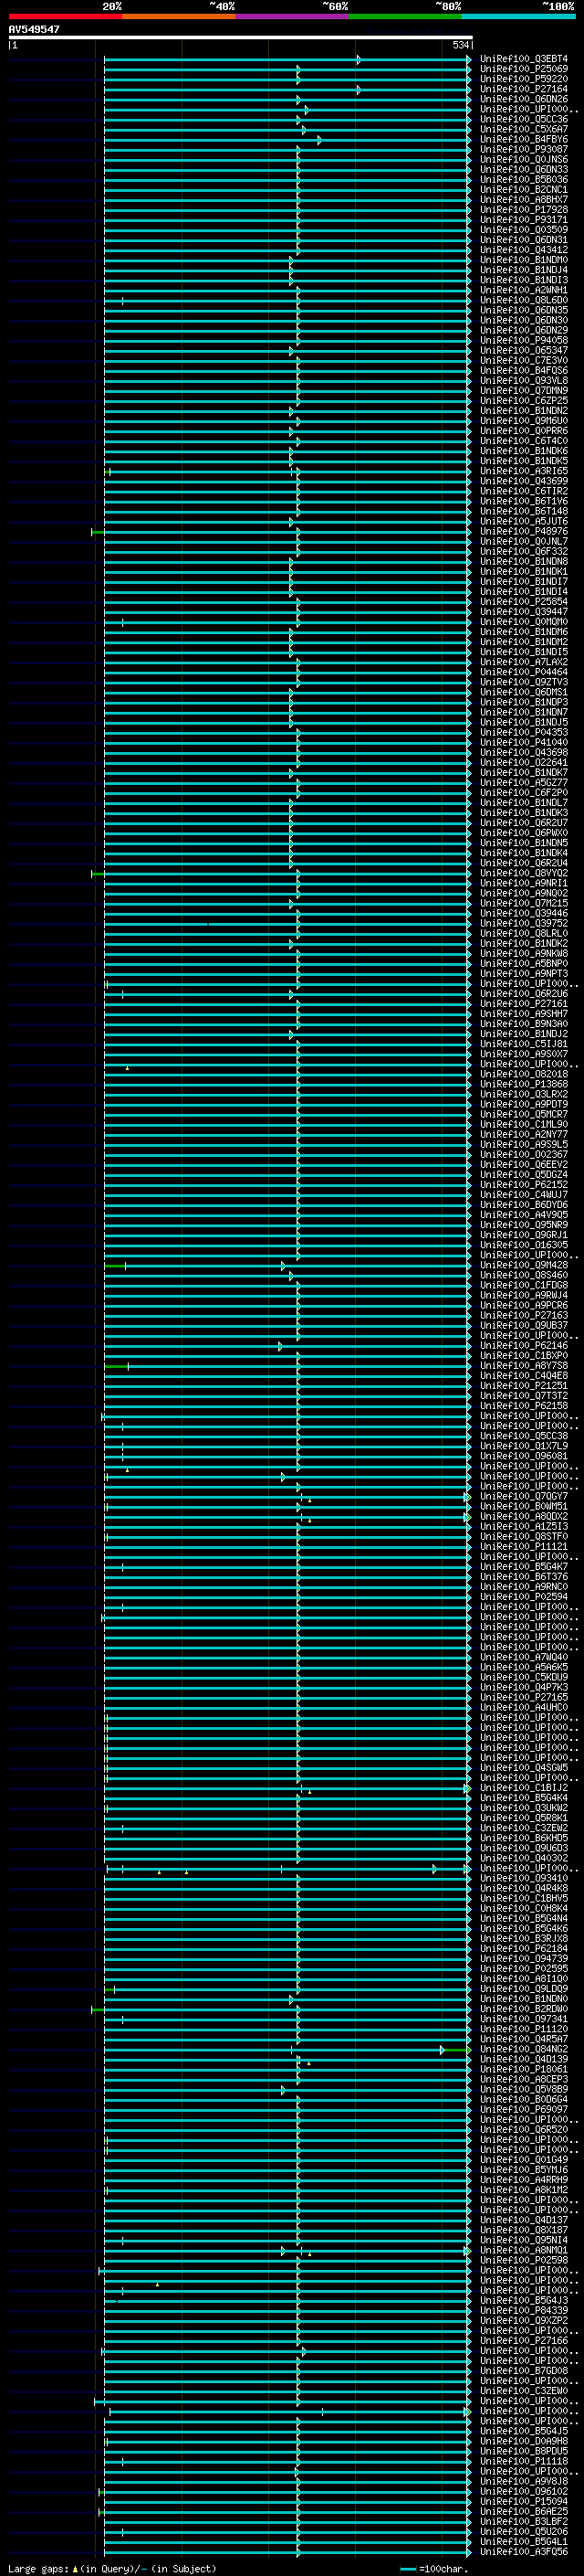This screenshot has height=2576, width=584.
Task: Select hit label UniRef100_B6T376
Action: (523, 1577)
